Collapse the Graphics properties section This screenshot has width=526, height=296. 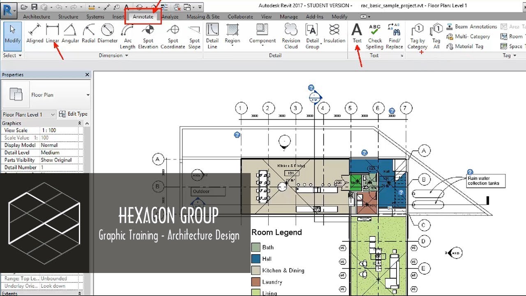(80, 123)
